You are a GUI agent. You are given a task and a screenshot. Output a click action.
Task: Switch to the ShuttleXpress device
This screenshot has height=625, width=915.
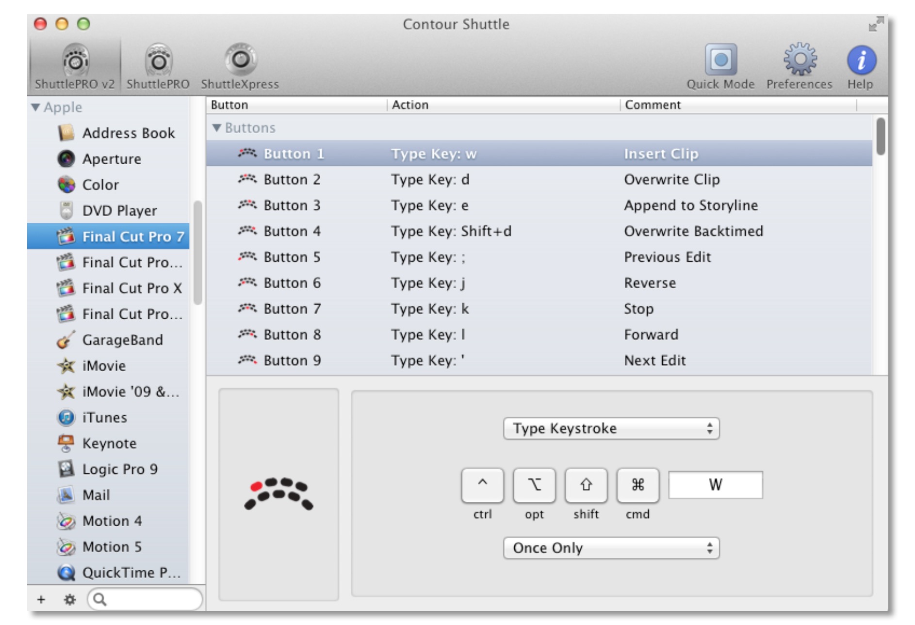point(240,65)
